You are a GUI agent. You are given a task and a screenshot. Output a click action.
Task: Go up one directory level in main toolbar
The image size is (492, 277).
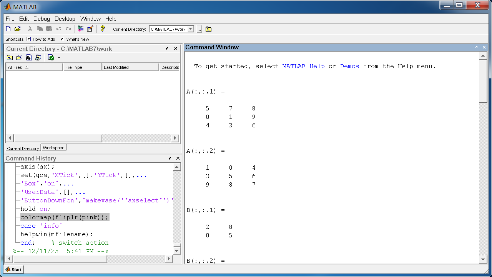(208, 29)
